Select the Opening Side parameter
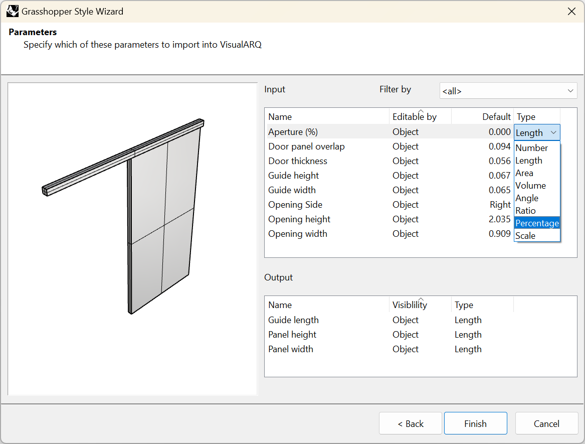This screenshot has height=444, width=585. [389, 205]
